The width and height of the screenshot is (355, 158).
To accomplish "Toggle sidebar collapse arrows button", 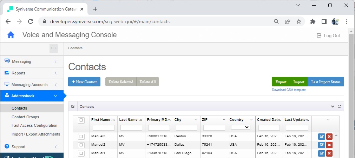I will point(54,48).
